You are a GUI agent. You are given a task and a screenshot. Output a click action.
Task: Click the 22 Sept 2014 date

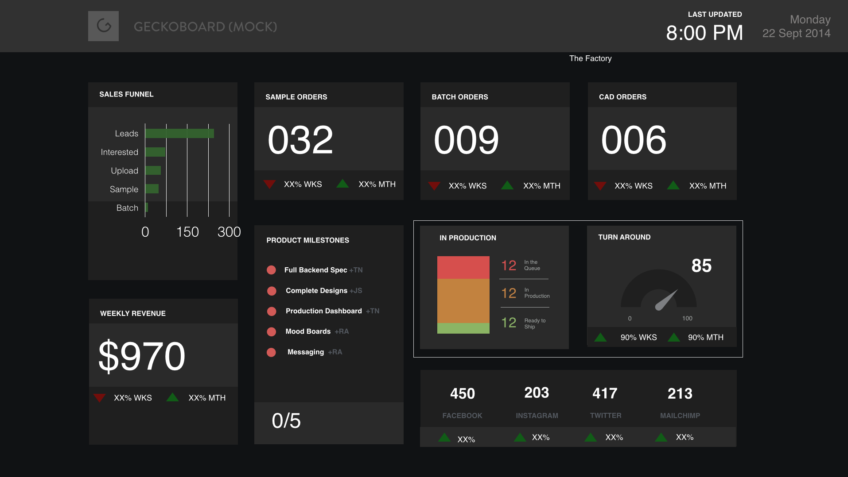click(796, 33)
